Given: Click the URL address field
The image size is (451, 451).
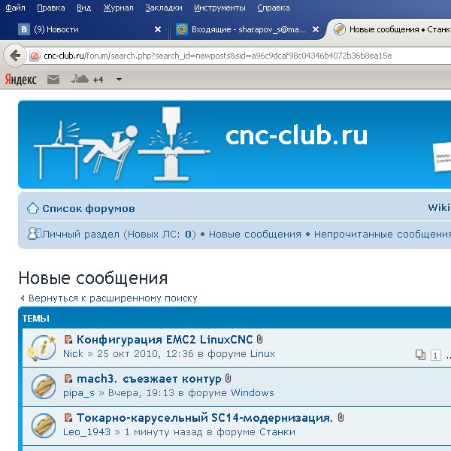Looking at the screenshot, I should (239, 56).
